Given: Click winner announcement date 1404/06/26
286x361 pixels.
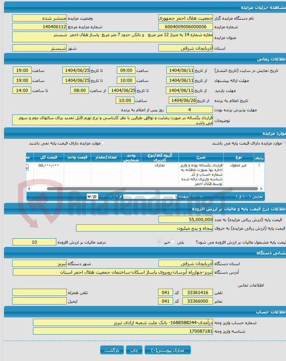Looking at the screenshot, I should coord(182,101).
